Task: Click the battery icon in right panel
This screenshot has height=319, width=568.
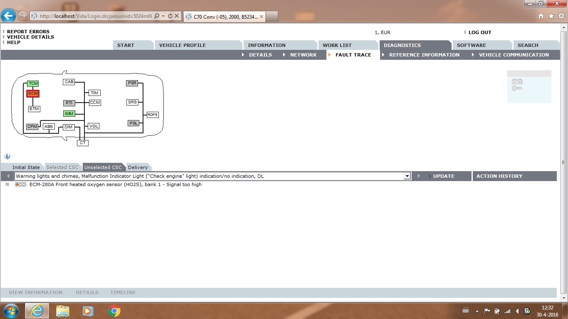Action: tap(517, 82)
